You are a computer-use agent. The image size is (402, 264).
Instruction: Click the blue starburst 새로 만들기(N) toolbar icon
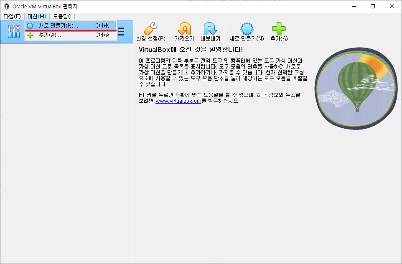[247, 29]
